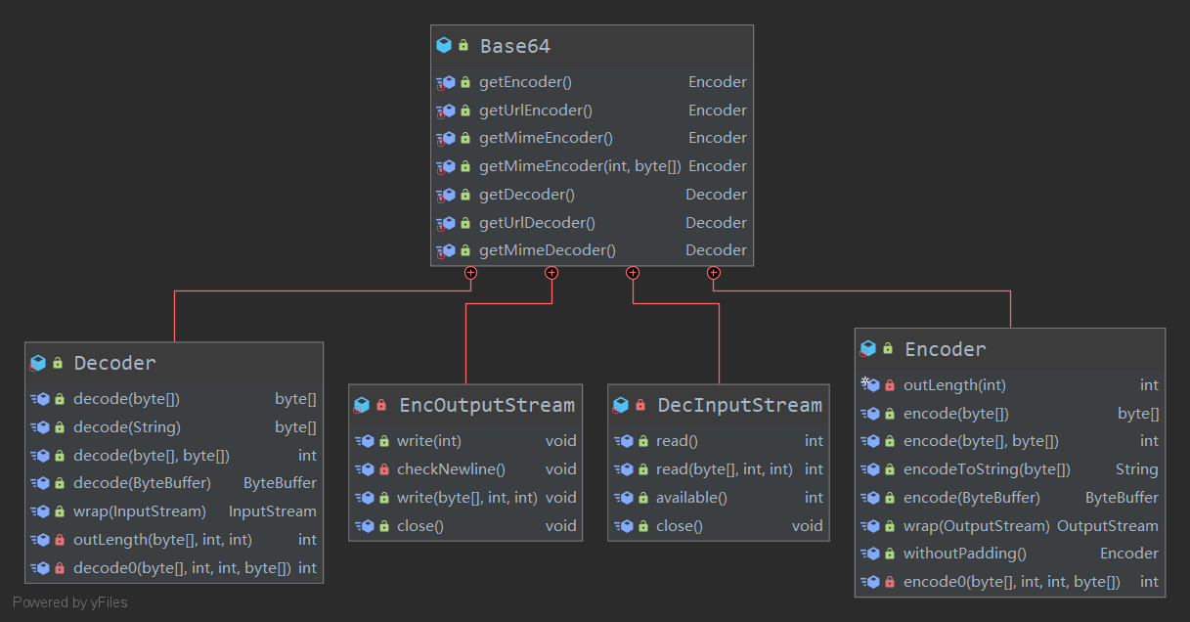
Task: Click the green lock icon beside Decoder title
Action: [58, 363]
